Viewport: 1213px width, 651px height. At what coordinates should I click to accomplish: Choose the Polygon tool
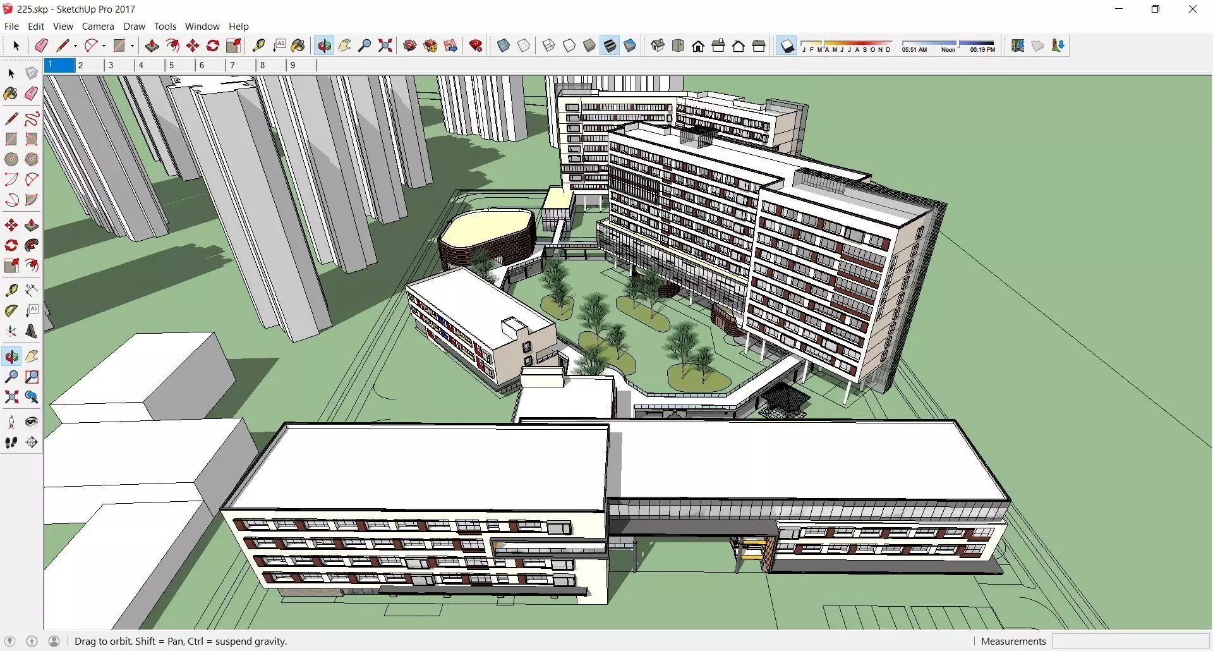(32, 159)
